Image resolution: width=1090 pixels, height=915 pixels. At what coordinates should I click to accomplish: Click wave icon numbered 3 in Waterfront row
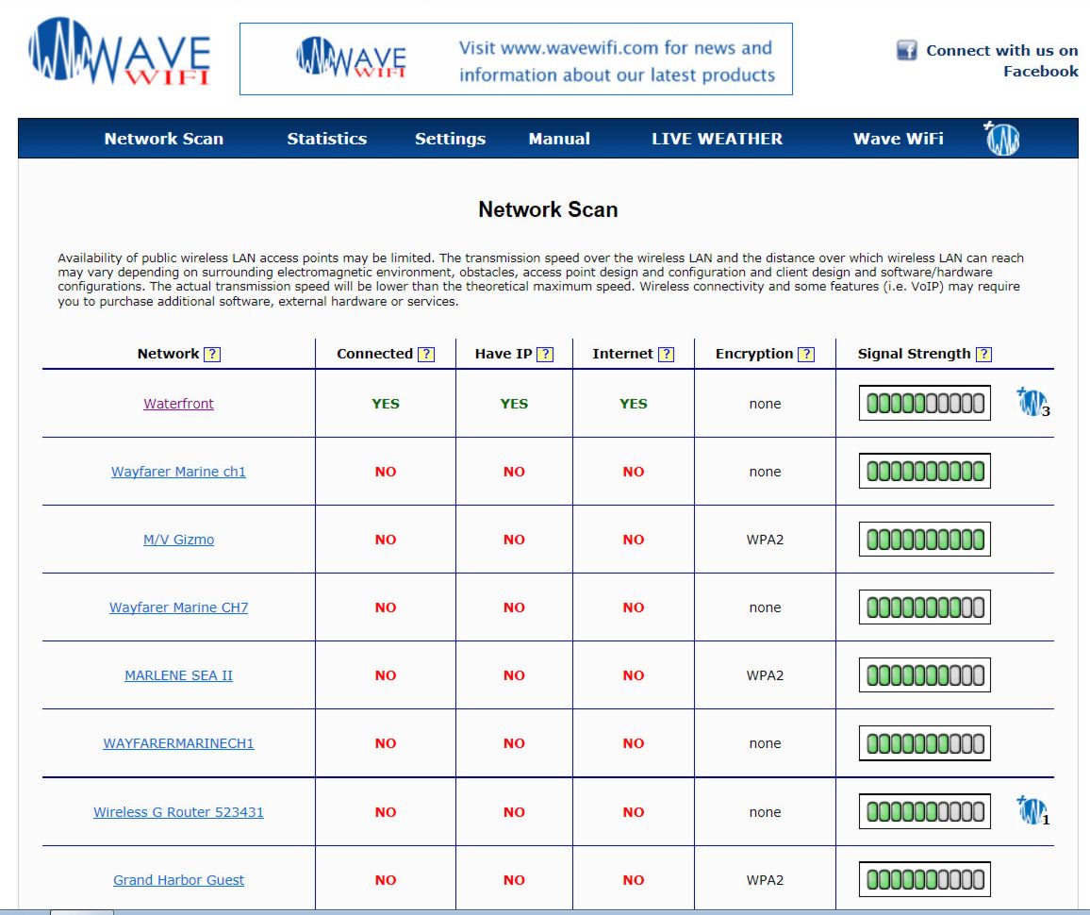[1033, 402]
